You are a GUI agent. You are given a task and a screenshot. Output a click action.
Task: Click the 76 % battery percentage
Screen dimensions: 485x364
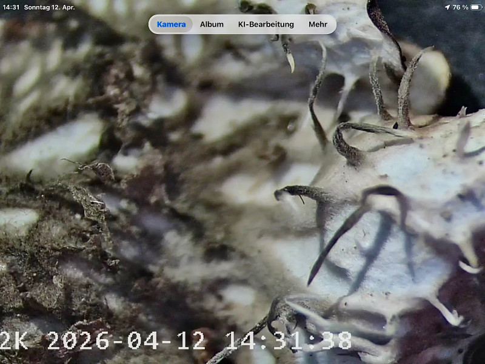click(460, 7)
